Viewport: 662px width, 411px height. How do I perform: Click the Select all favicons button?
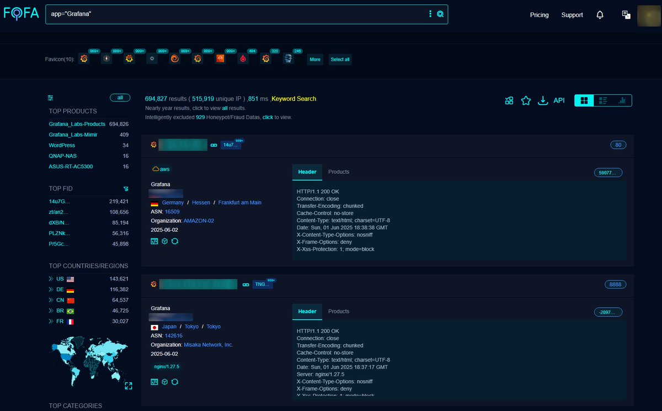point(340,60)
